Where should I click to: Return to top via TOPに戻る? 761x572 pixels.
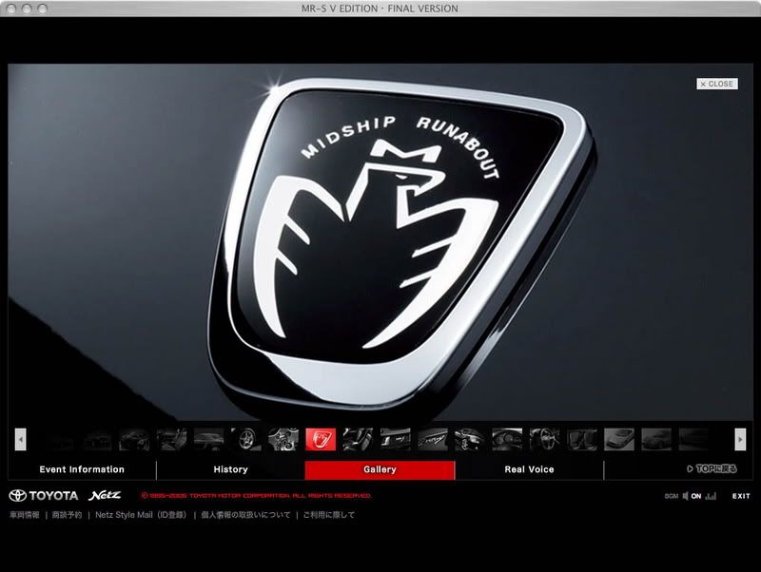click(712, 468)
